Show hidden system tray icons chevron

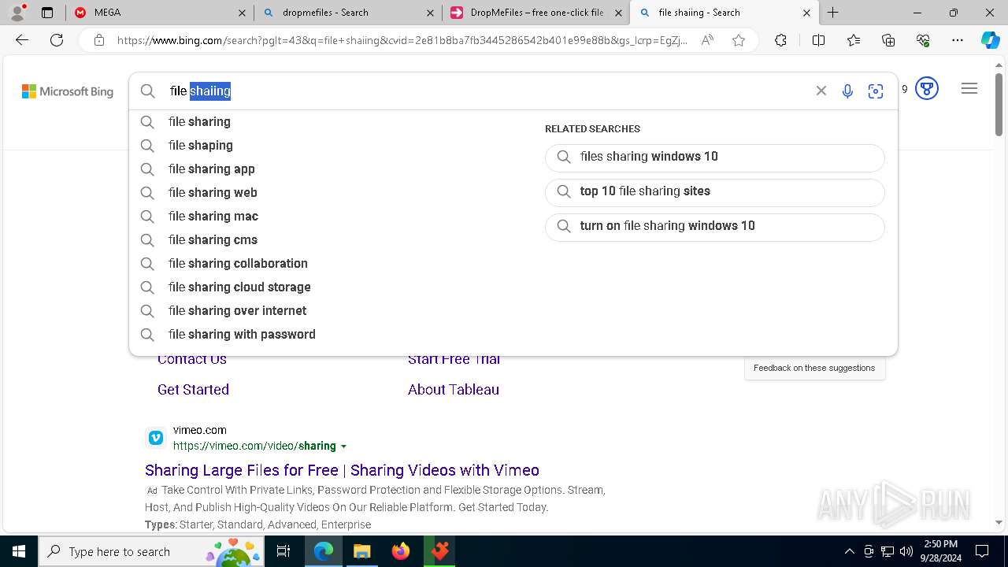(x=849, y=551)
